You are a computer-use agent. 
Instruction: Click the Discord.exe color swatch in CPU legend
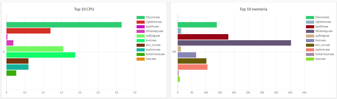[x=140, y=17]
